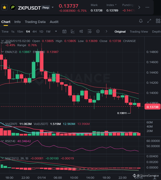Select the 15m timeframe
Viewport: 161px width, 180px height.
coord(20,32)
